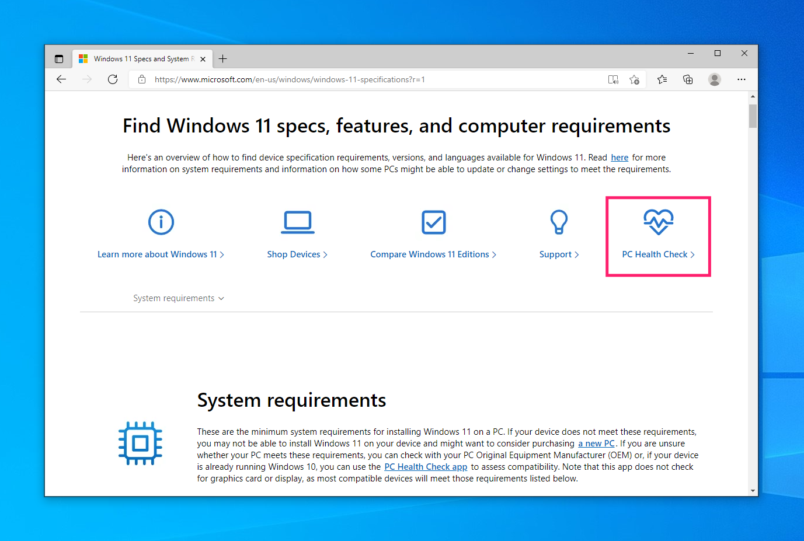
Task: Click the 'a new PC' link
Action: click(x=596, y=444)
